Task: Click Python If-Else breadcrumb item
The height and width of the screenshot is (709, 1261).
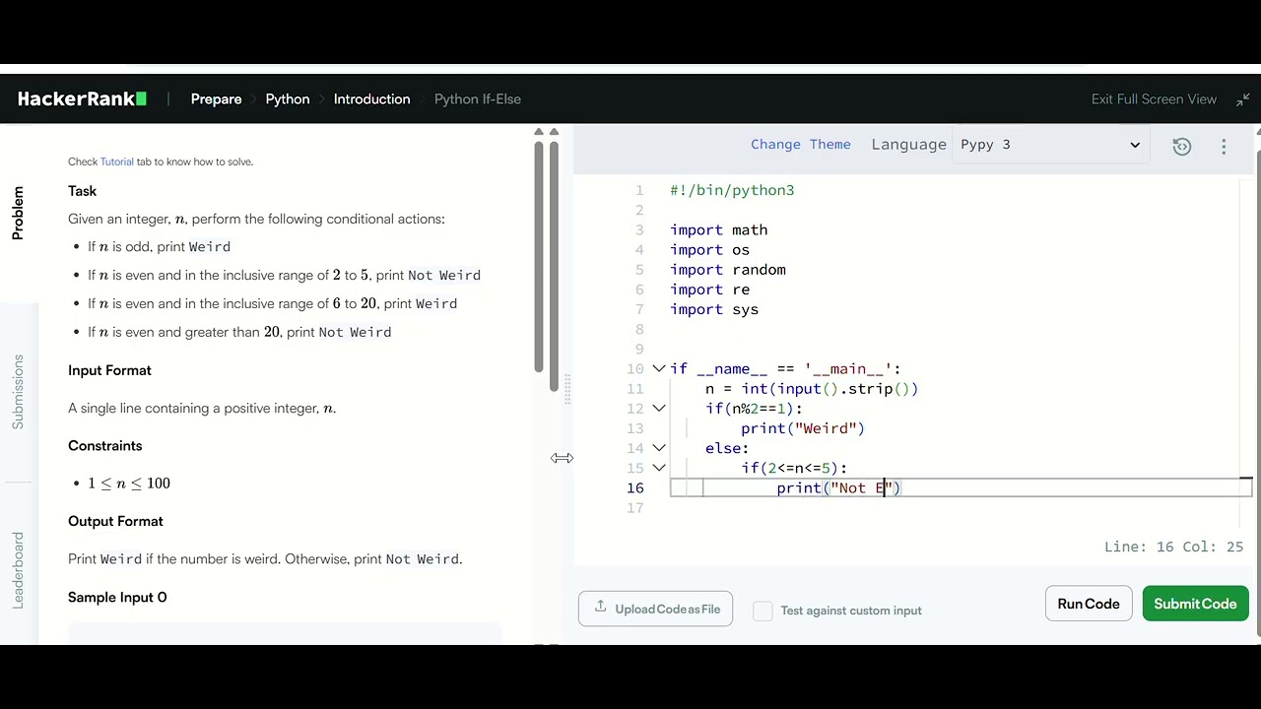Action: 478,98
